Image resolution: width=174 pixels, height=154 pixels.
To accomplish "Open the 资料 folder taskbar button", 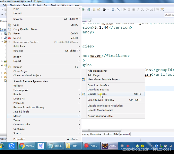I will click(x=73, y=146).
